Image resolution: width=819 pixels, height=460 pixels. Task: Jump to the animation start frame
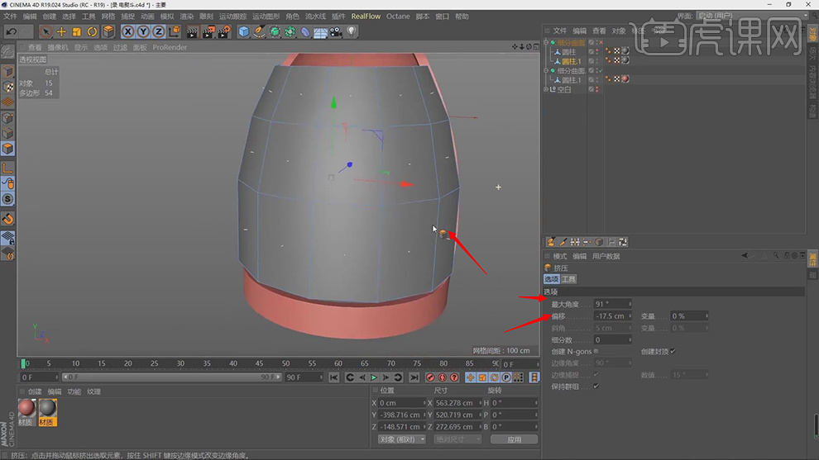tap(334, 377)
